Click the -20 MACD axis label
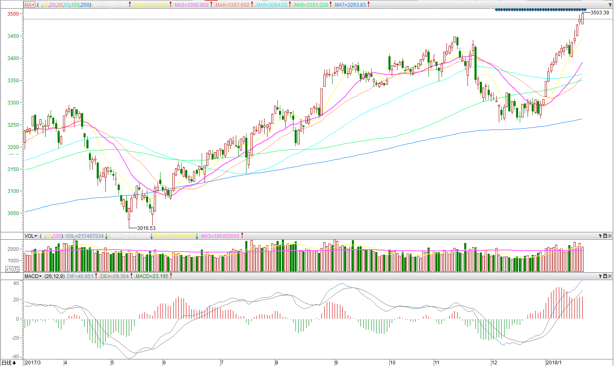614x366 pixels. [x=16, y=338]
